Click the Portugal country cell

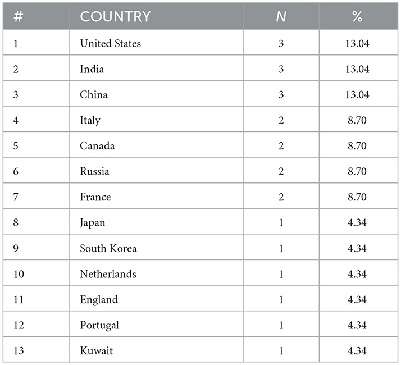[99, 325]
